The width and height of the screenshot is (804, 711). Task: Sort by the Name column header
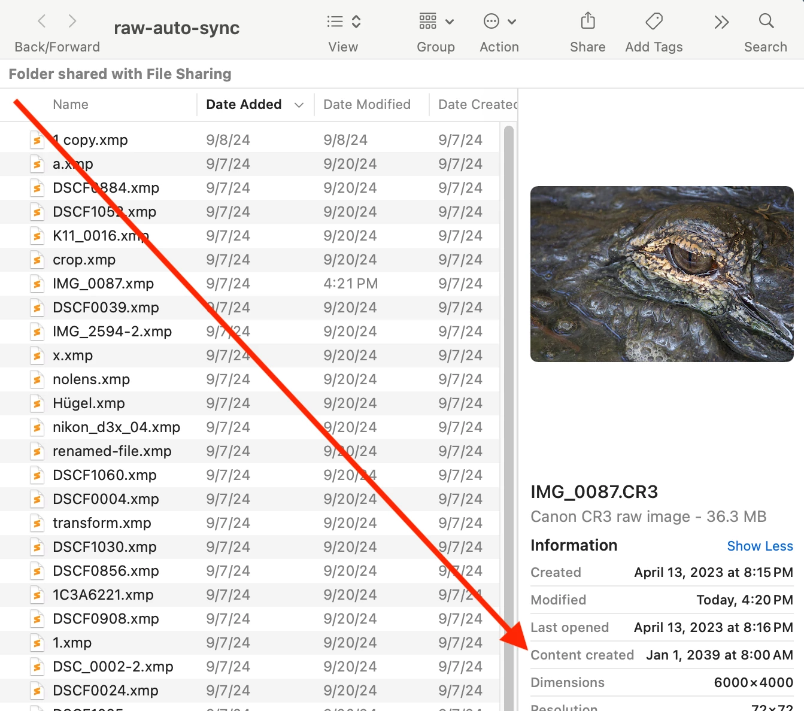71,105
